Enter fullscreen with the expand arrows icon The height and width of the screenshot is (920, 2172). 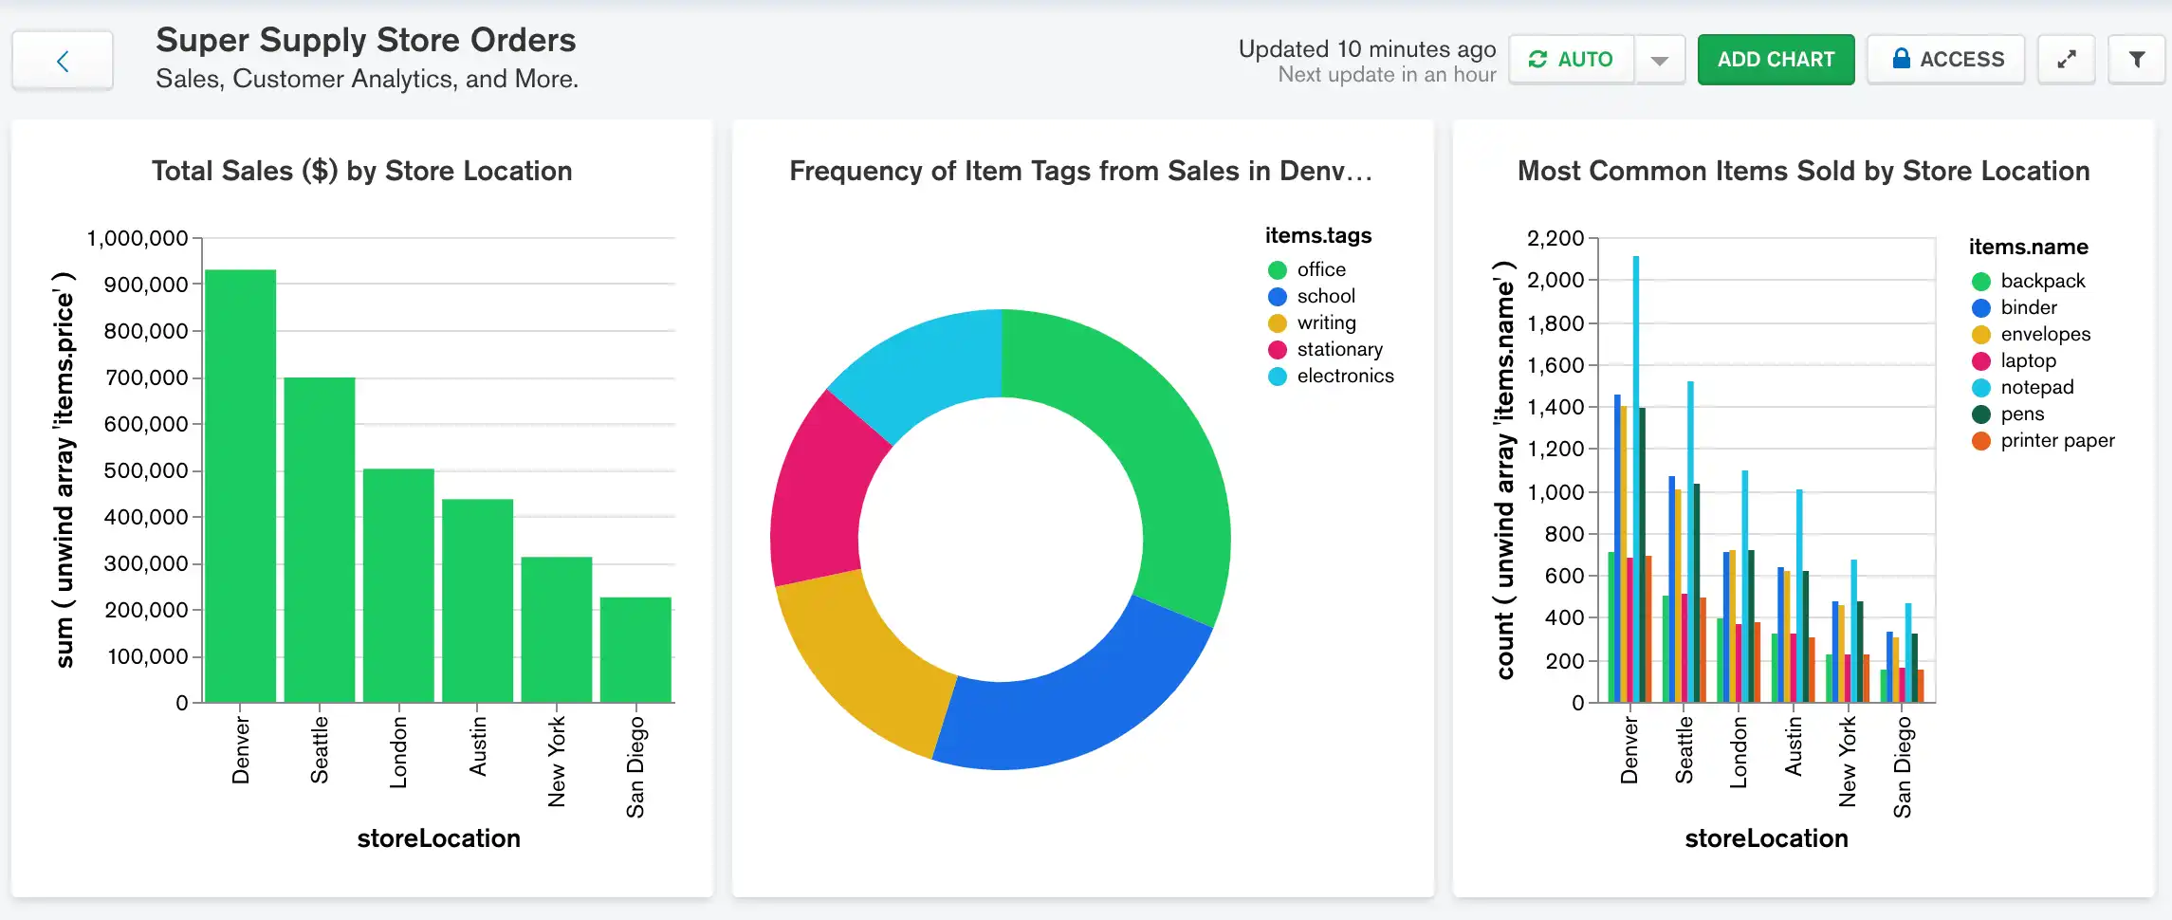point(2066,59)
